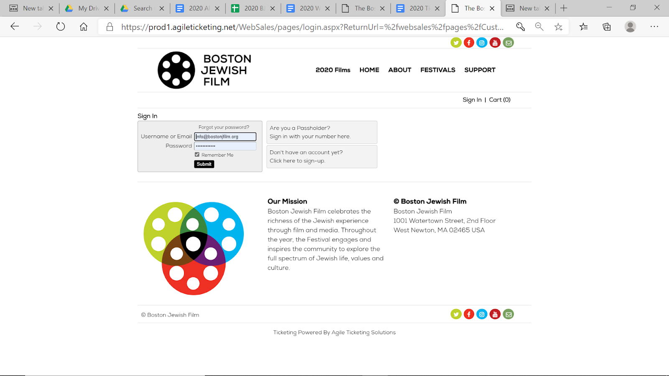This screenshot has height=376, width=669.
Task: Open the browser home page icon
Action: pos(84,27)
